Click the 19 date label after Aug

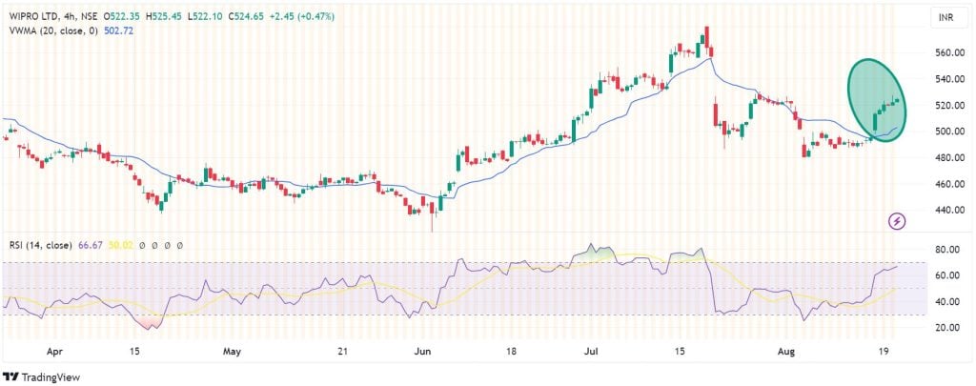click(885, 351)
